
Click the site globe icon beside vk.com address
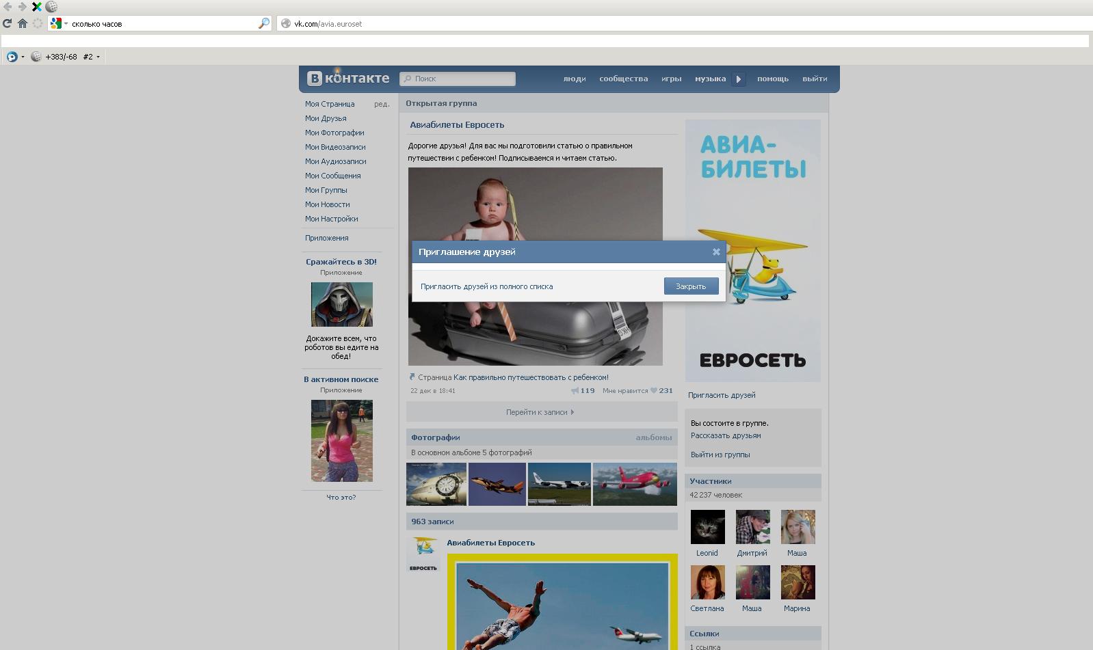coord(286,23)
